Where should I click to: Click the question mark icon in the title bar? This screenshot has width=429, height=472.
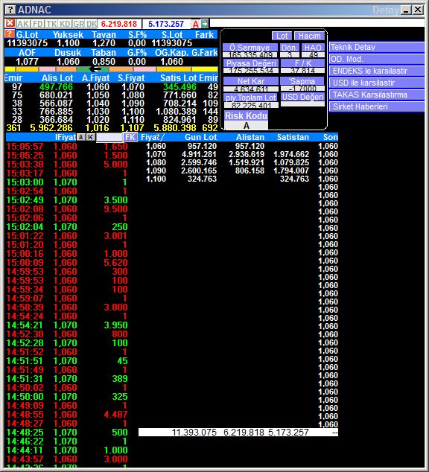coord(10,10)
